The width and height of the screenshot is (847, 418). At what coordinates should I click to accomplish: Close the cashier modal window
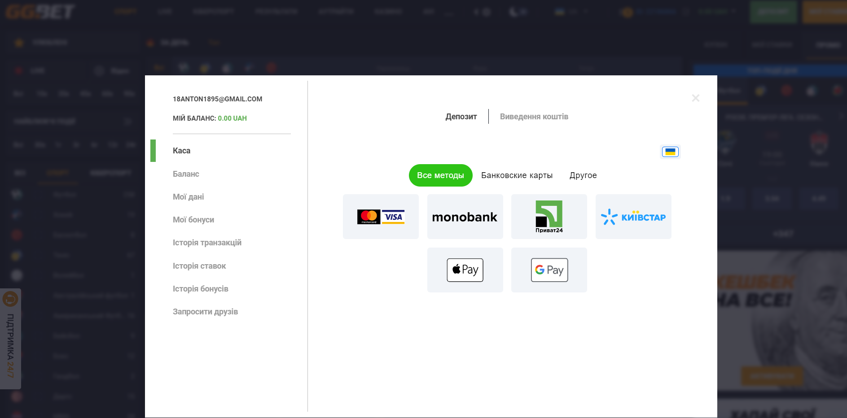pos(695,98)
